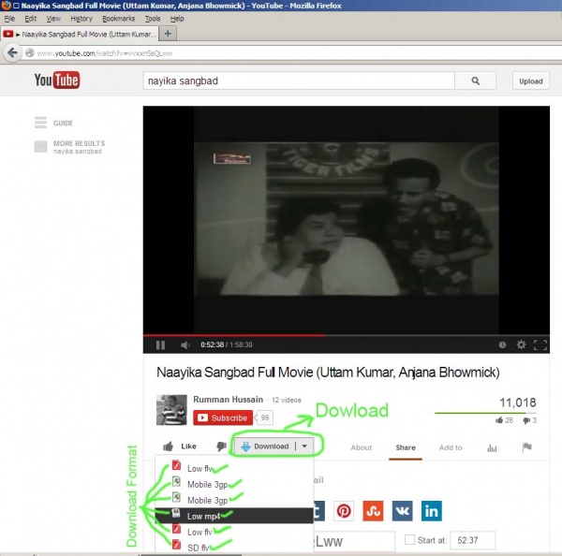Viewport: 562px width, 556px height.
Task: Click the More Results sidebar icon
Action: [40, 147]
